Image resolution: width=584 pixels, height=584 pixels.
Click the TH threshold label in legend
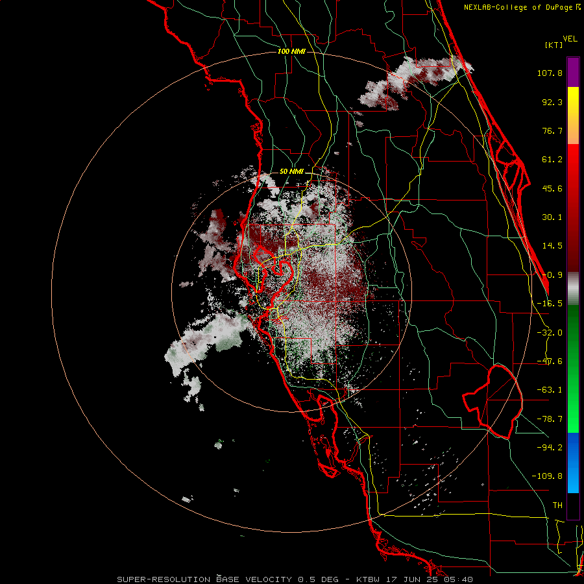(x=557, y=505)
